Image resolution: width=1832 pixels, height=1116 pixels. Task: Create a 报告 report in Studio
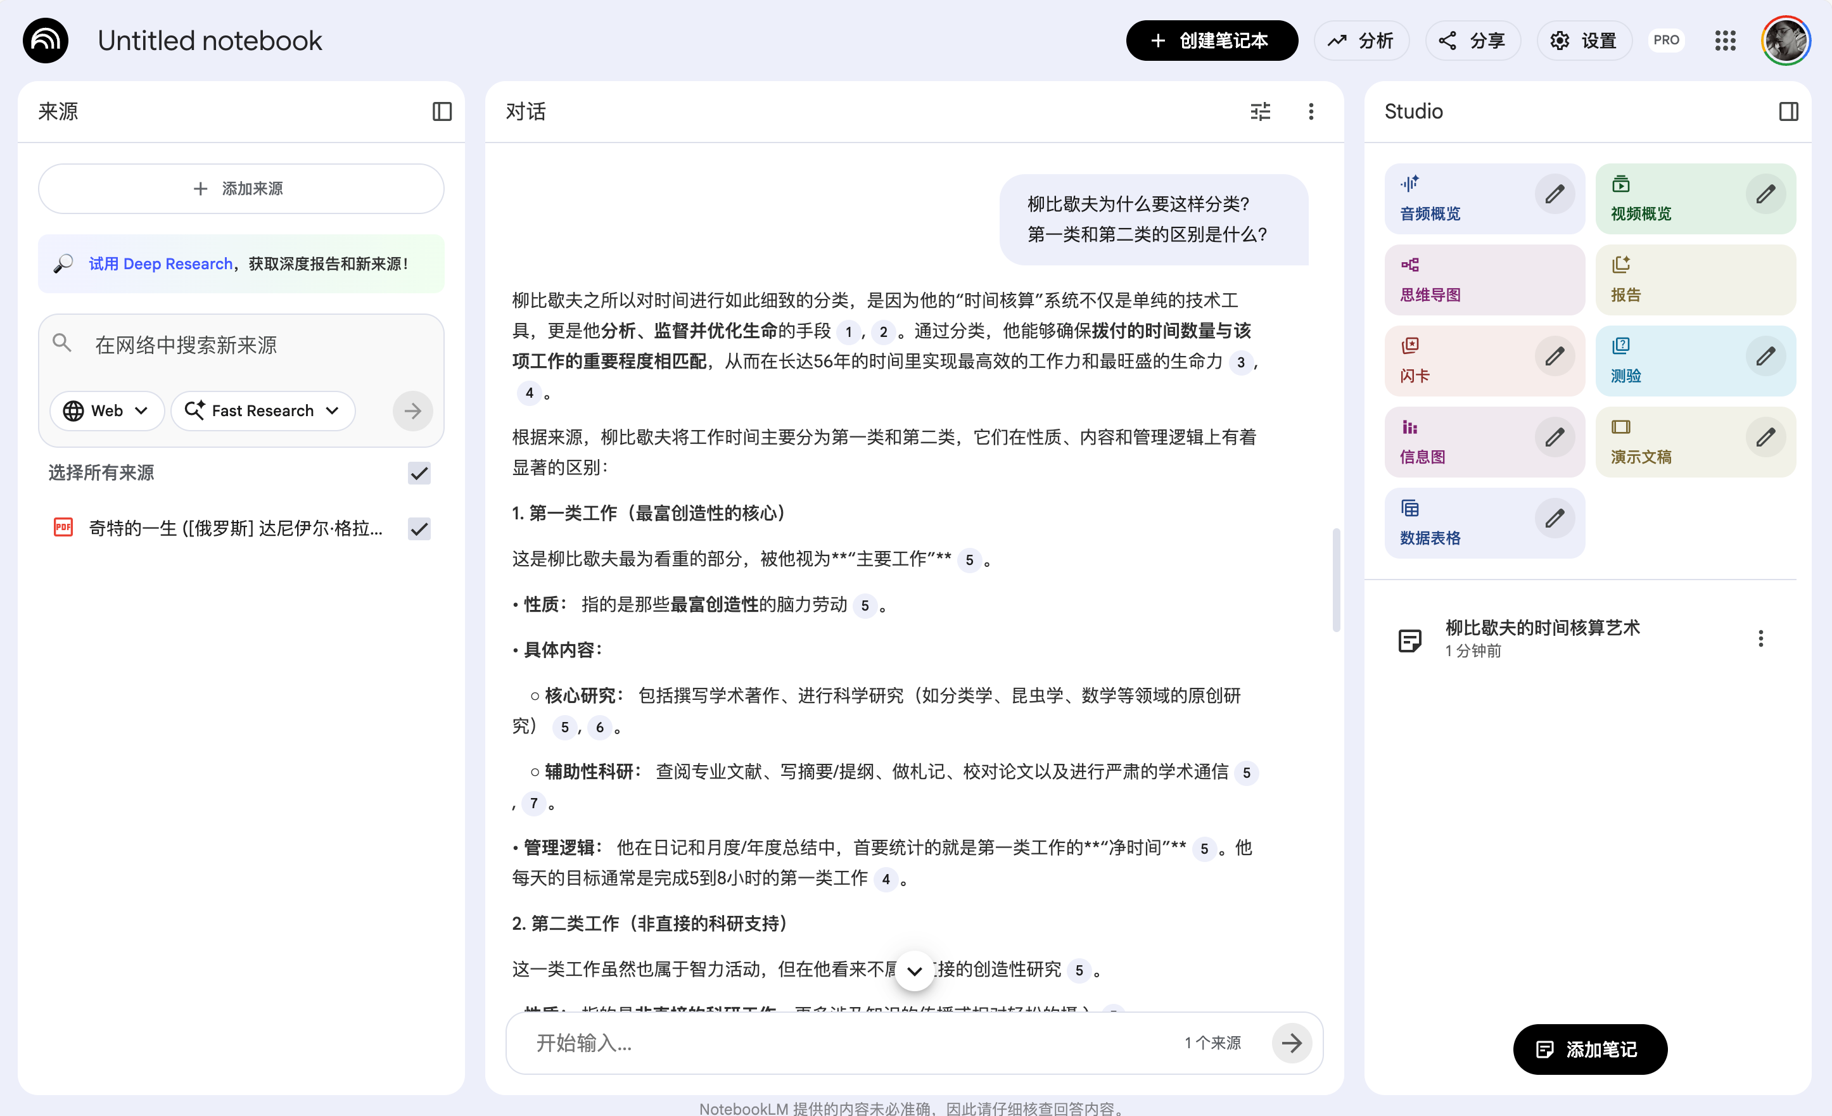(x=1695, y=279)
